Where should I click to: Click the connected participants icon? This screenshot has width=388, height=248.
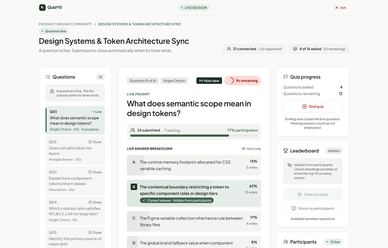(x=229, y=49)
